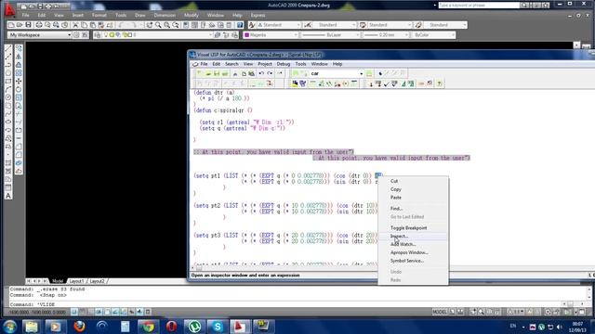Open dimension style Standard dropdown

(x=335, y=25)
